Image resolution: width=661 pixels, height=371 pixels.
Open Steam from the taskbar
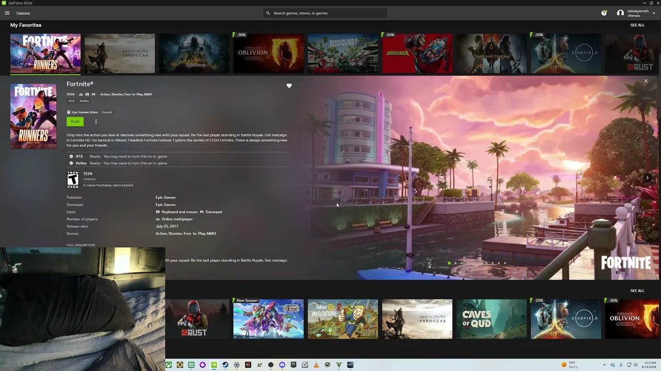click(x=225, y=365)
